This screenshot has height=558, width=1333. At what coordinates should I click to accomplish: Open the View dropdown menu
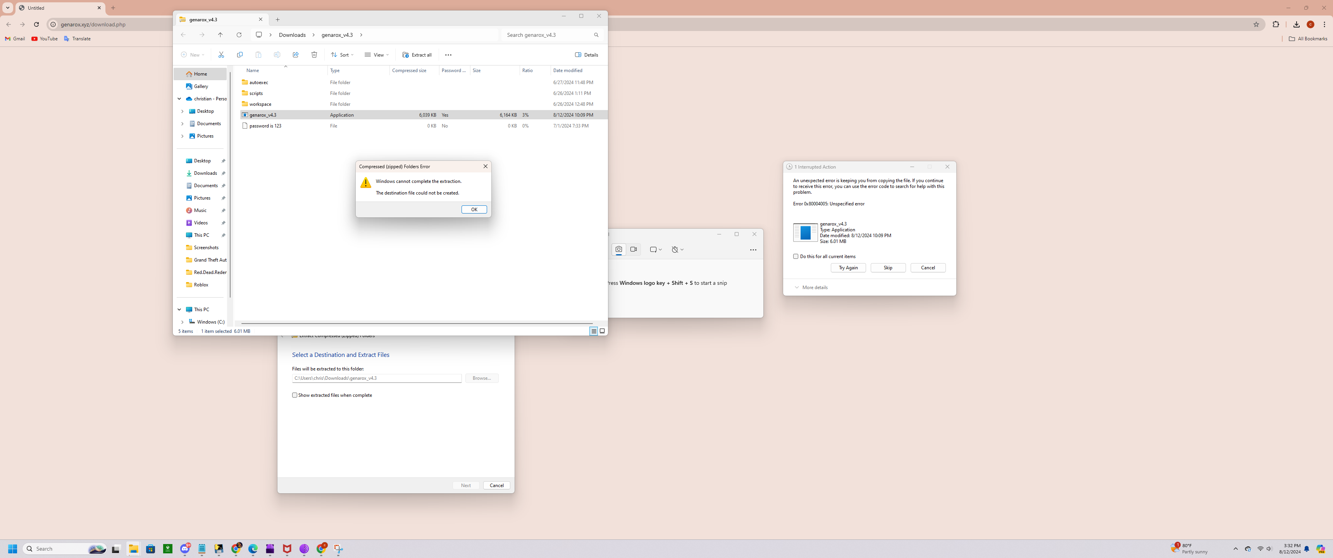coord(377,55)
